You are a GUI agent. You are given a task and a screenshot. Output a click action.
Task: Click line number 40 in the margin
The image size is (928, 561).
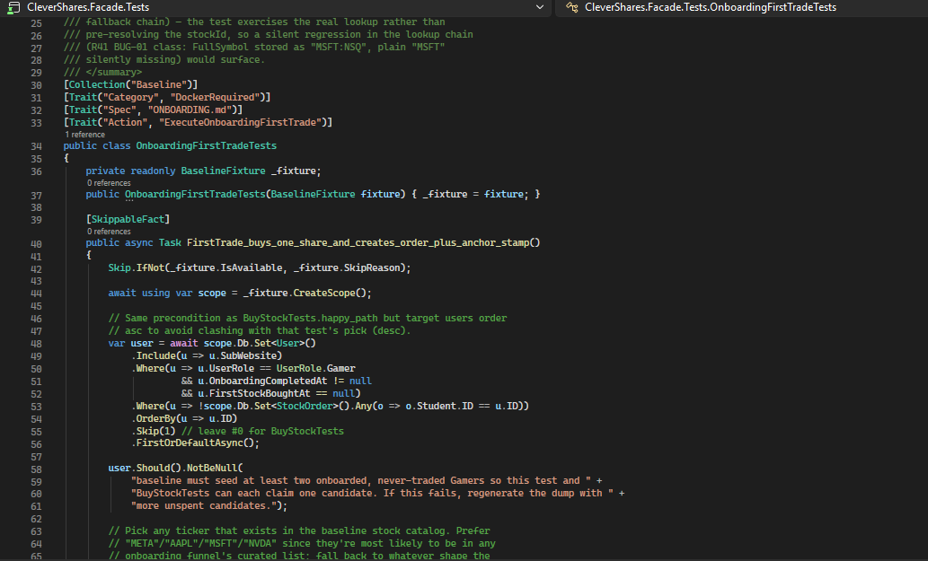coord(36,243)
